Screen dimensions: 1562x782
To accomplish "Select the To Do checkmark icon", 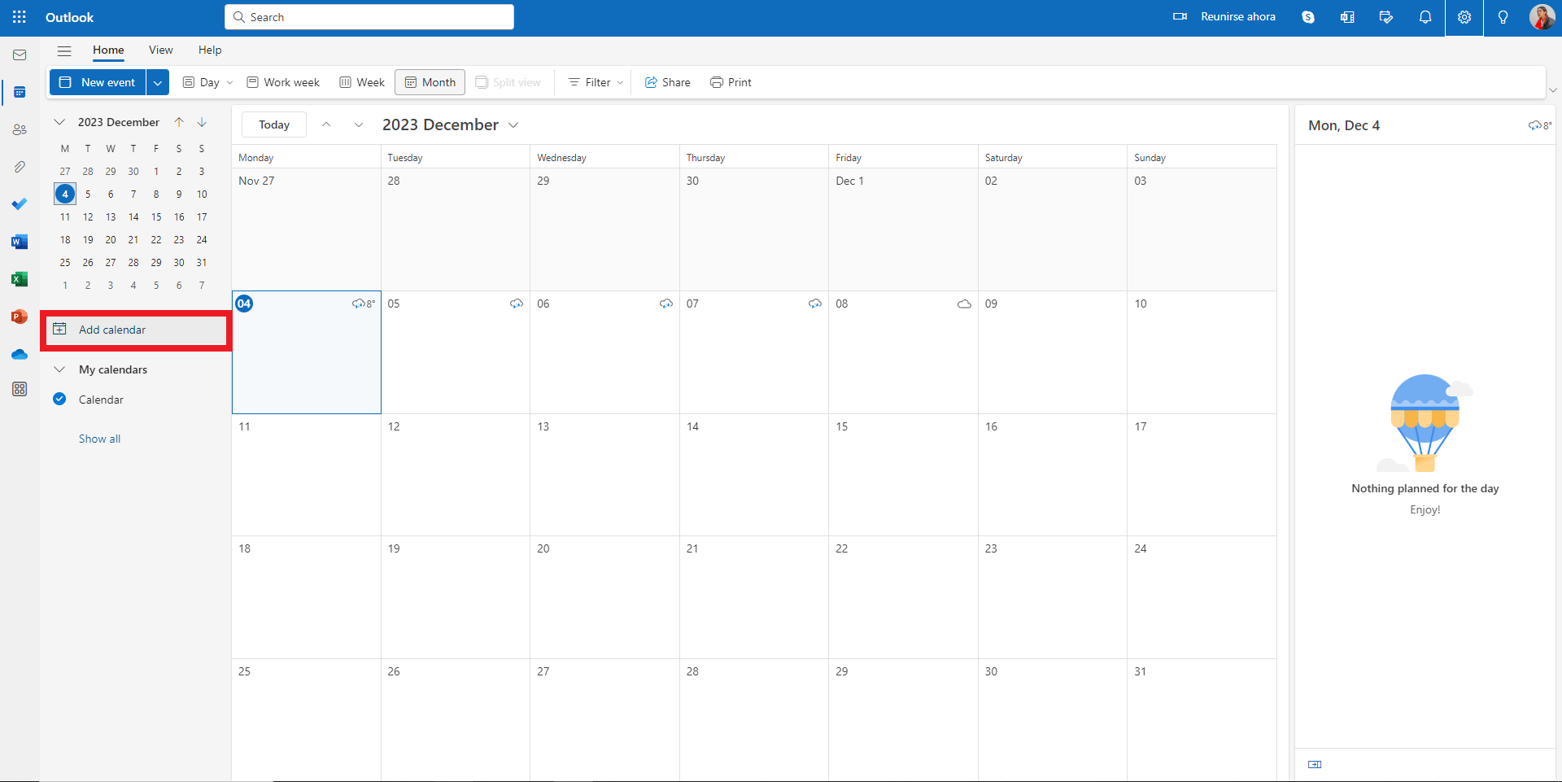I will [x=19, y=204].
